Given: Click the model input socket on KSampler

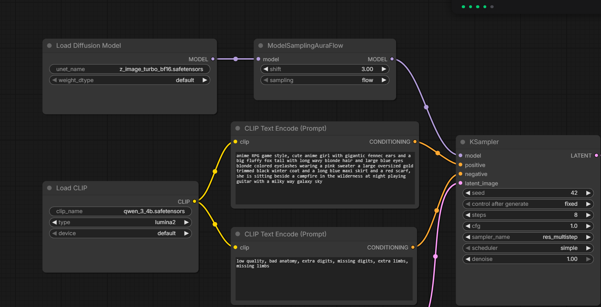Looking at the screenshot, I should click(461, 156).
